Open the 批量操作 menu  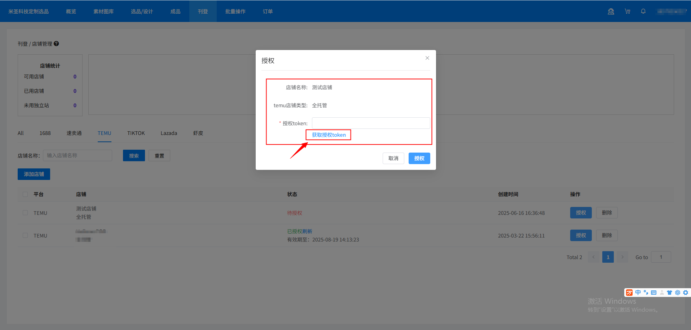pyautogui.click(x=235, y=12)
